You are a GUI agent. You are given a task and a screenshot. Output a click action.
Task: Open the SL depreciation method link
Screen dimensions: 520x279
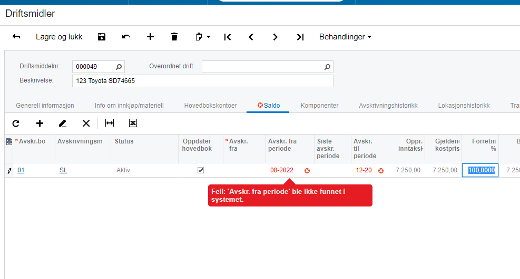pyautogui.click(x=63, y=170)
